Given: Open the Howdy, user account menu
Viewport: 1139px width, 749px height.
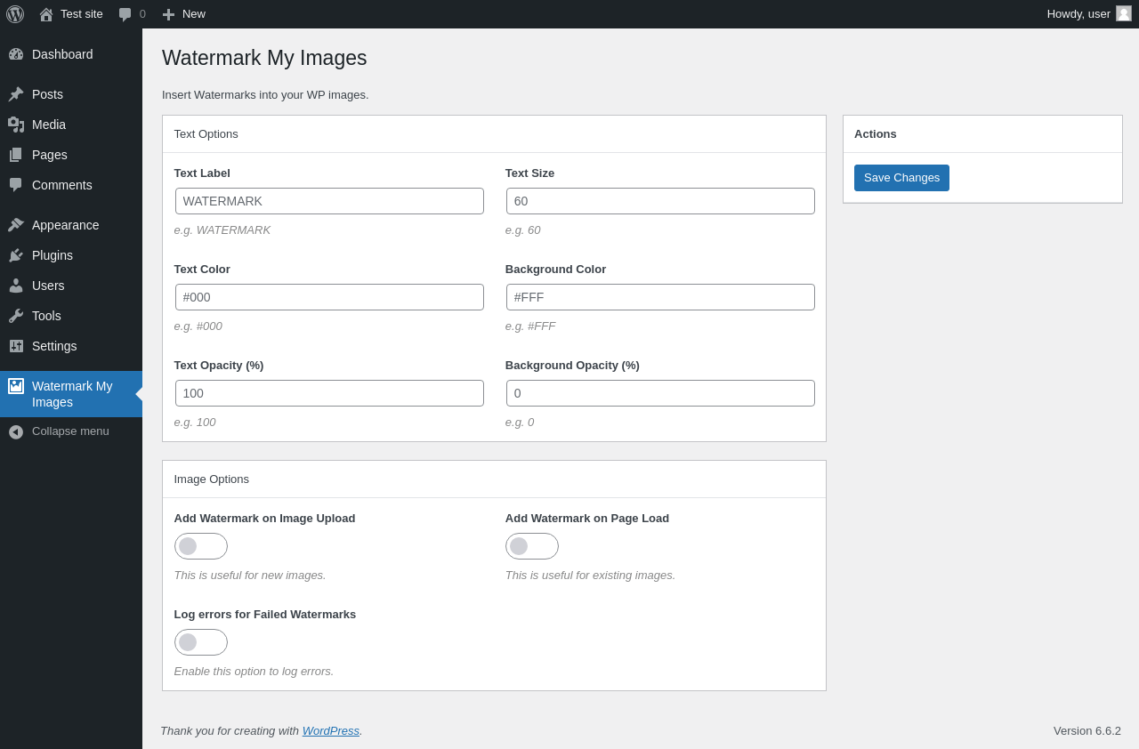Looking at the screenshot, I should coord(1089,14).
